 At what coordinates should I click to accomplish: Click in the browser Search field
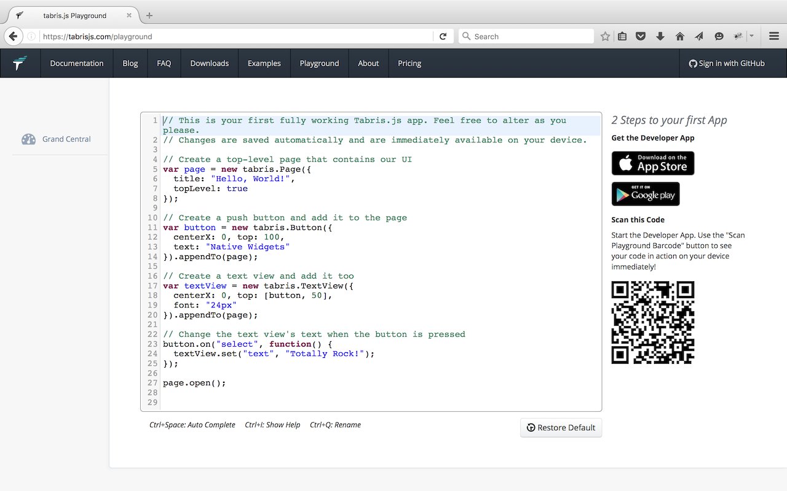527,36
